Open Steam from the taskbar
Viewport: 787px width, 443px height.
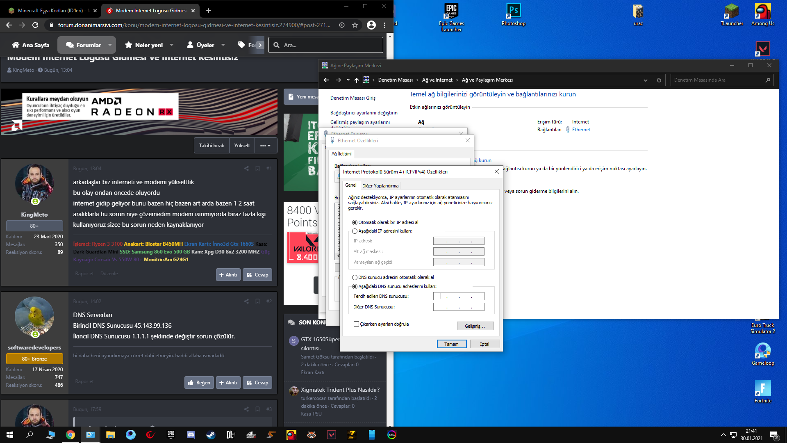(x=211, y=435)
